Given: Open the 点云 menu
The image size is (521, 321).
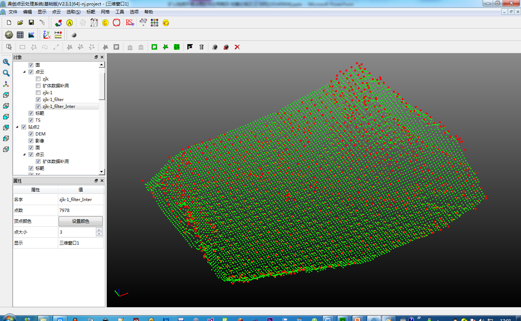Looking at the screenshot, I should (x=56, y=12).
